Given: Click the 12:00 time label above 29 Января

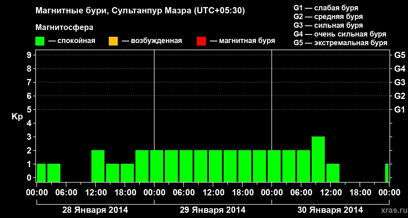Looking at the screenshot, I should pos(213,193).
